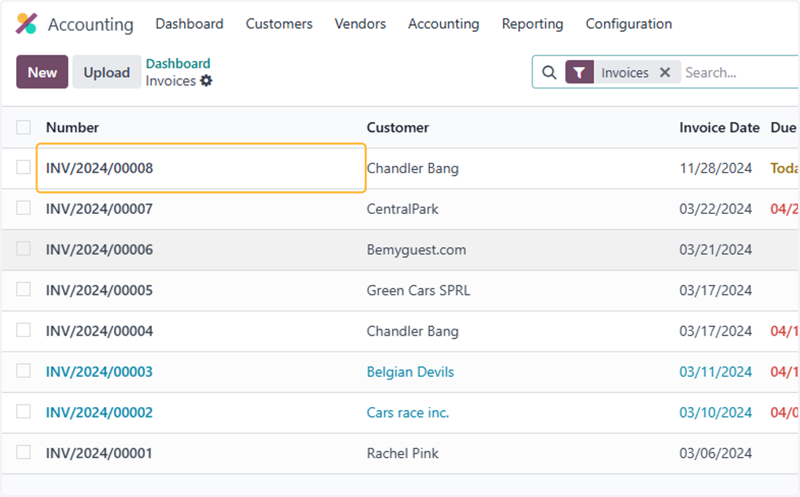
Task: Sort by the Customer column header
Action: [398, 127]
